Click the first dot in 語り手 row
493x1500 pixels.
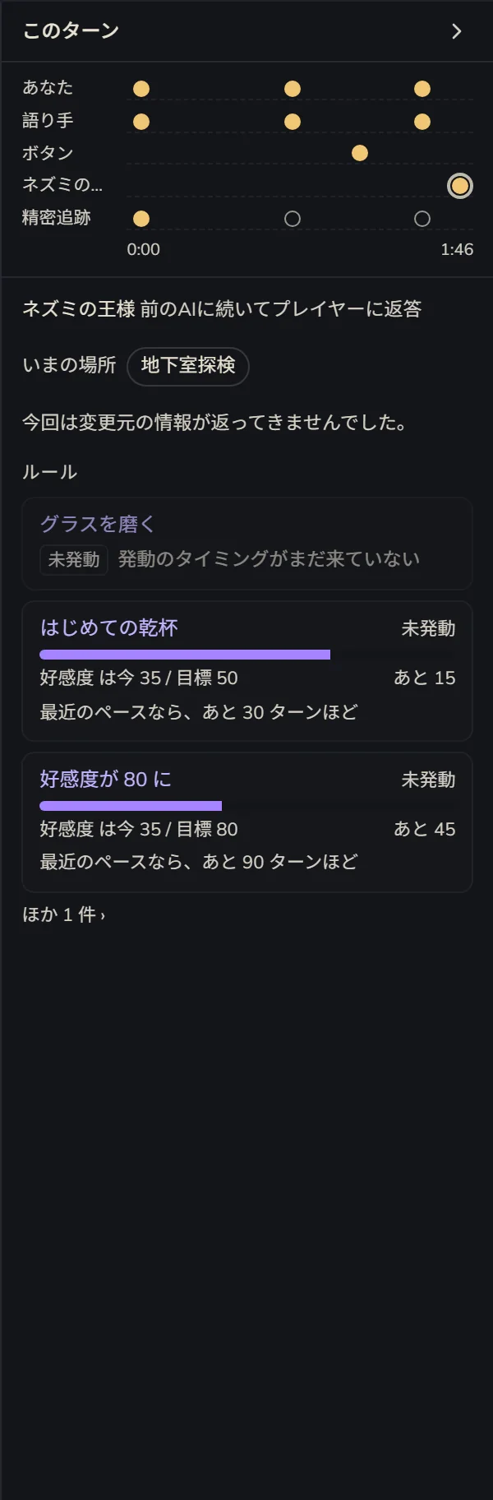(x=141, y=122)
